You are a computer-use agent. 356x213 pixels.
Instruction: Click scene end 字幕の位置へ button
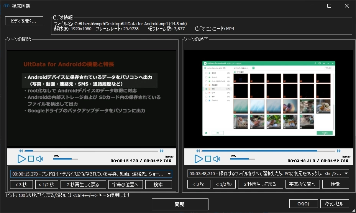click(x=303, y=184)
